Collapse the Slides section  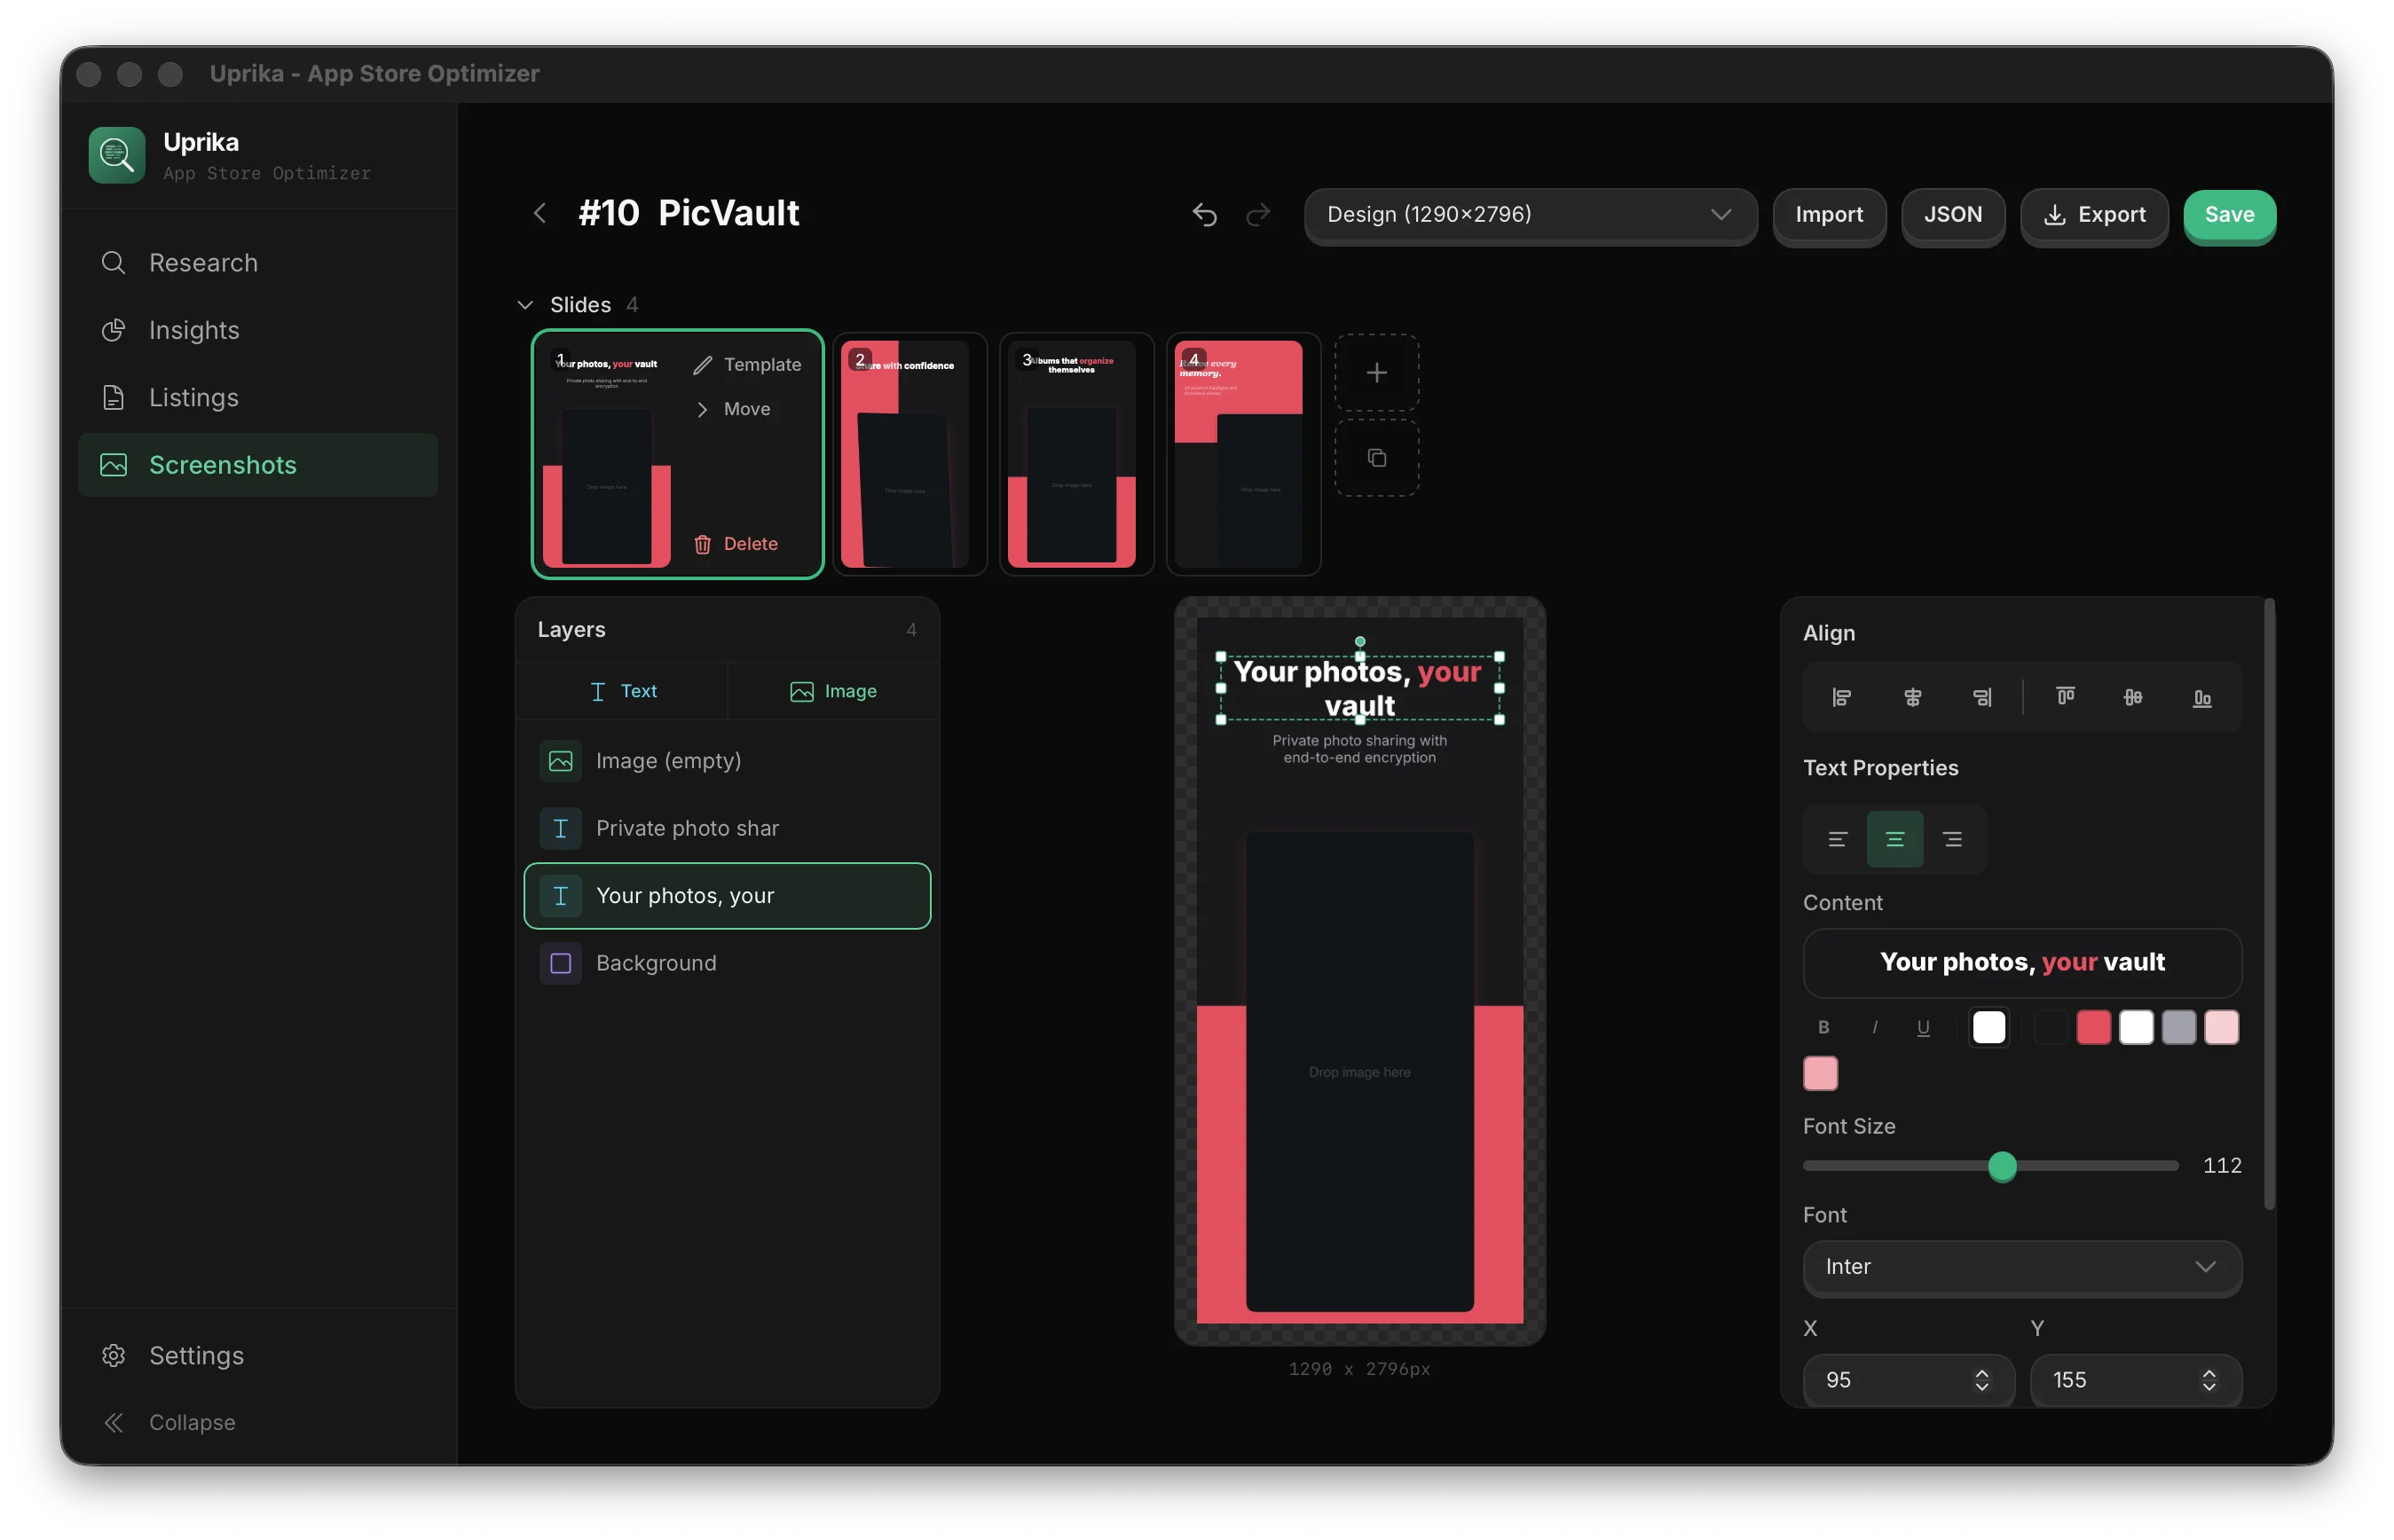pyautogui.click(x=525, y=305)
